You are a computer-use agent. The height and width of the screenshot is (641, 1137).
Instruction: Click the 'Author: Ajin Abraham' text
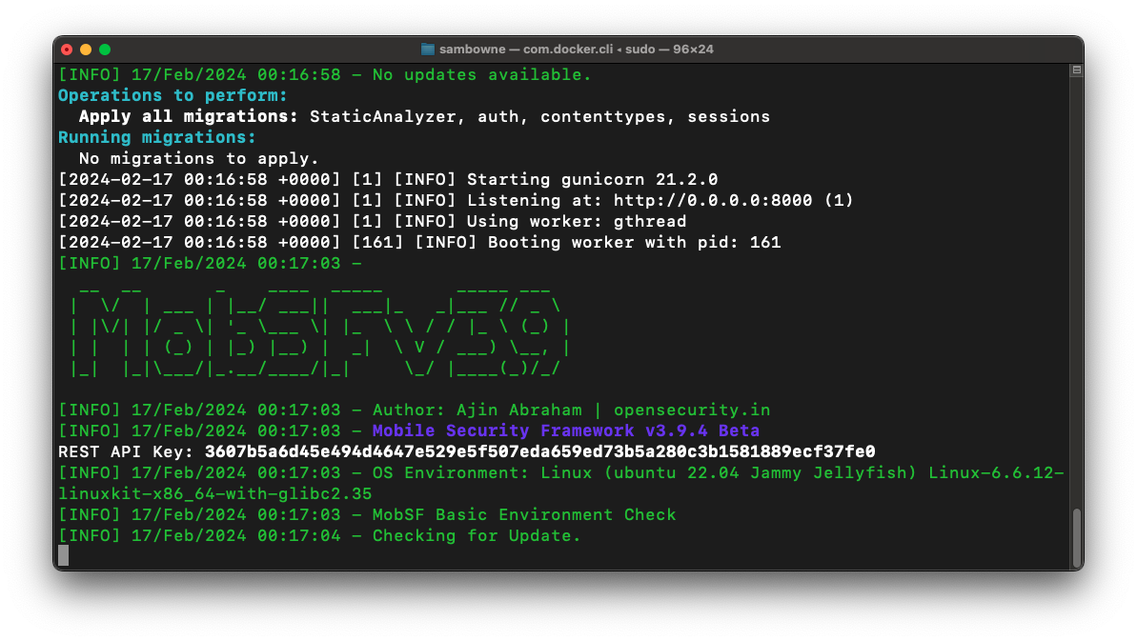tap(477, 411)
